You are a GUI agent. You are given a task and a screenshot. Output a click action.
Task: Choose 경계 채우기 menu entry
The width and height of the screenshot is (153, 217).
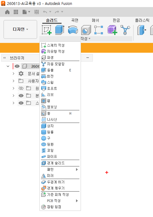tap(60, 188)
